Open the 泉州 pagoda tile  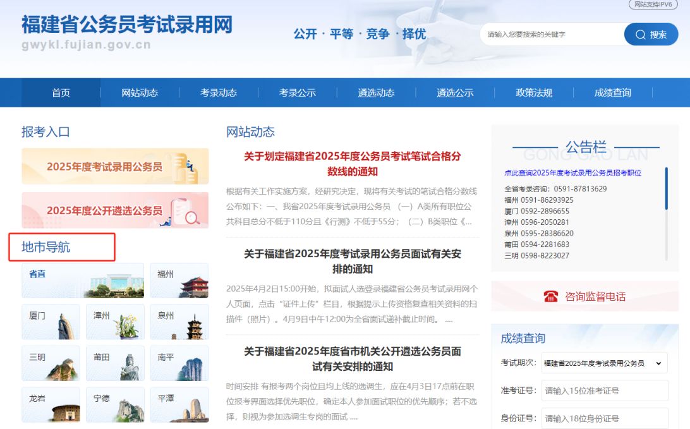point(179,322)
